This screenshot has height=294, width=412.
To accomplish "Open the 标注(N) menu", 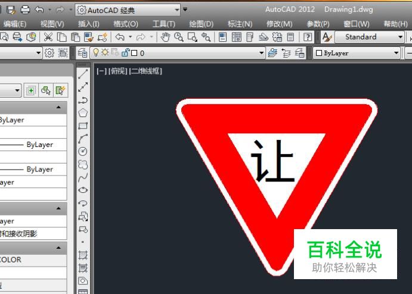I will pos(240,24).
